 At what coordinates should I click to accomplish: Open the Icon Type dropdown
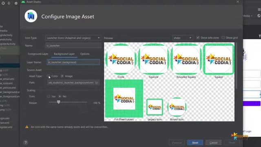click(73, 38)
